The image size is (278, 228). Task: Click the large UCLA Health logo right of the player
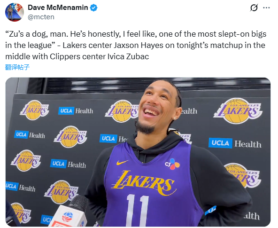pos(235,143)
